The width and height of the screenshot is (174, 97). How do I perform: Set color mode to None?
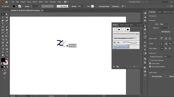[7, 67]
